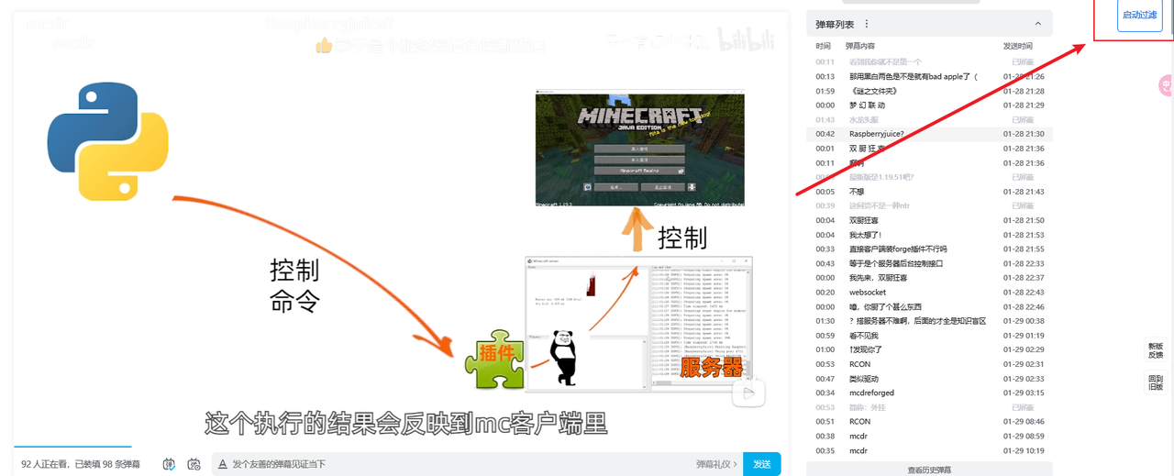Select the danmaku row 等于是个服务器后台控制接口
The height and width of the screenshot is (476, 1174).
click(x=929, y=263)
